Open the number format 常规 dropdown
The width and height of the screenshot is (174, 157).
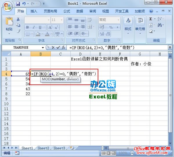tap(118, 20)
